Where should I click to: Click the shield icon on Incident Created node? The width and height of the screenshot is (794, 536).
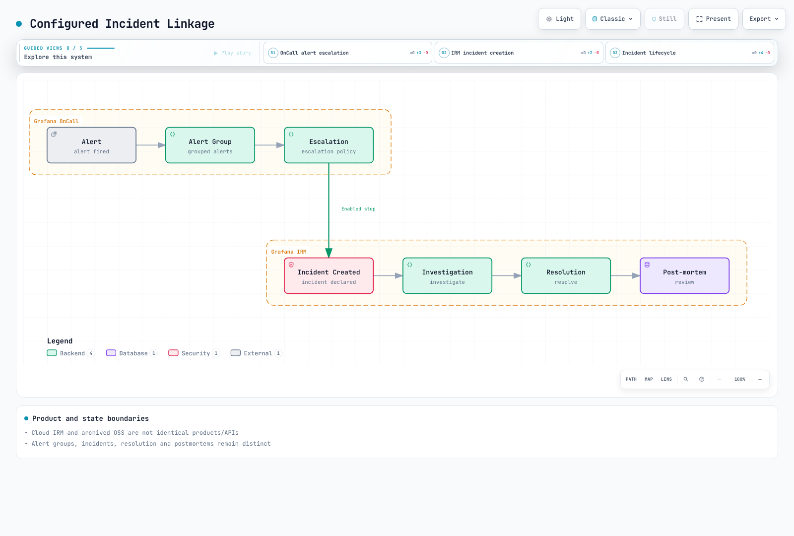291,265
